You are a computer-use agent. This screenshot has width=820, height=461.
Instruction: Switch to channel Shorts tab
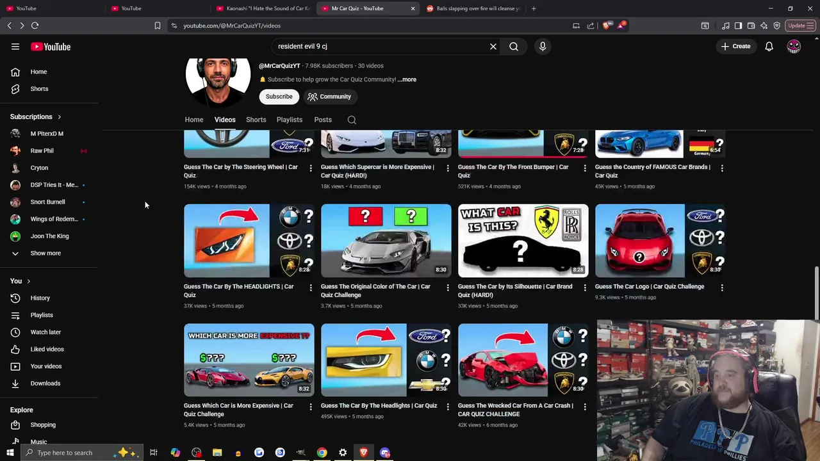click(256, 120)
